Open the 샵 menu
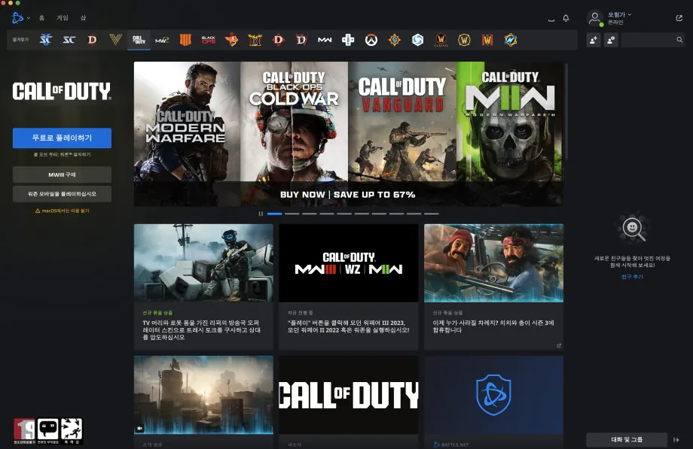This screenshot has height=449, width=693. point(83,18)
